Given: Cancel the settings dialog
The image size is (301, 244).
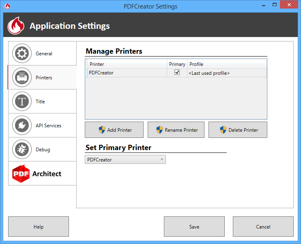Looking at the screenshot, I should point(263,227).
